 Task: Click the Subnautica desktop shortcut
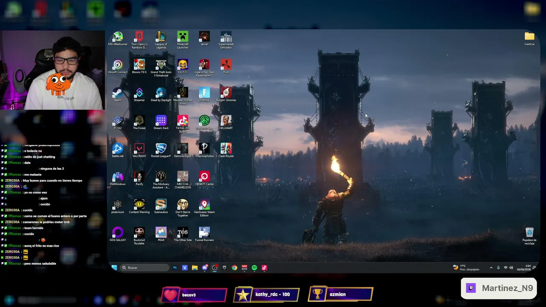(161, 206)
